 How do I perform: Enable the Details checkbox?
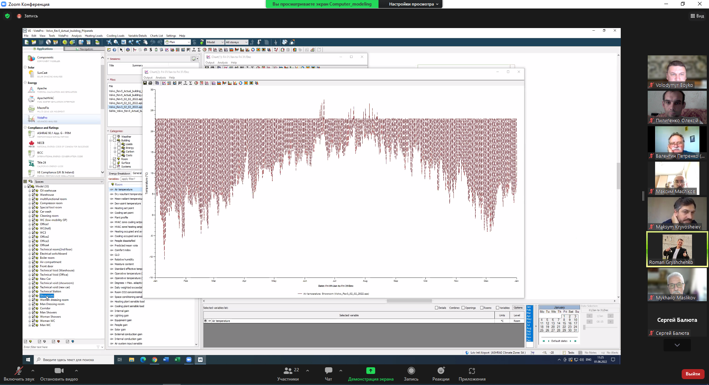(x=436, y=308)
